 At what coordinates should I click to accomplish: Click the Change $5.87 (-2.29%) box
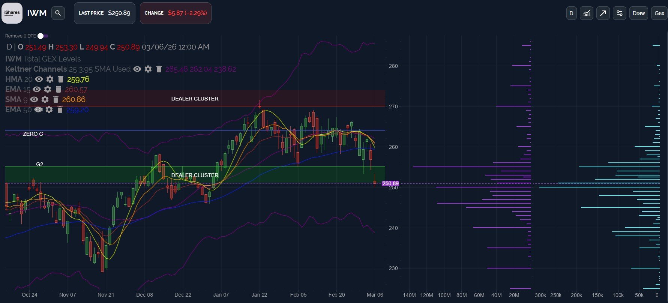click(176, 13)
